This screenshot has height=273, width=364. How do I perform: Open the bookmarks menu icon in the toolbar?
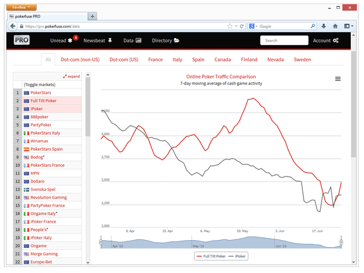pyautogui.click(x=348, y=26)
